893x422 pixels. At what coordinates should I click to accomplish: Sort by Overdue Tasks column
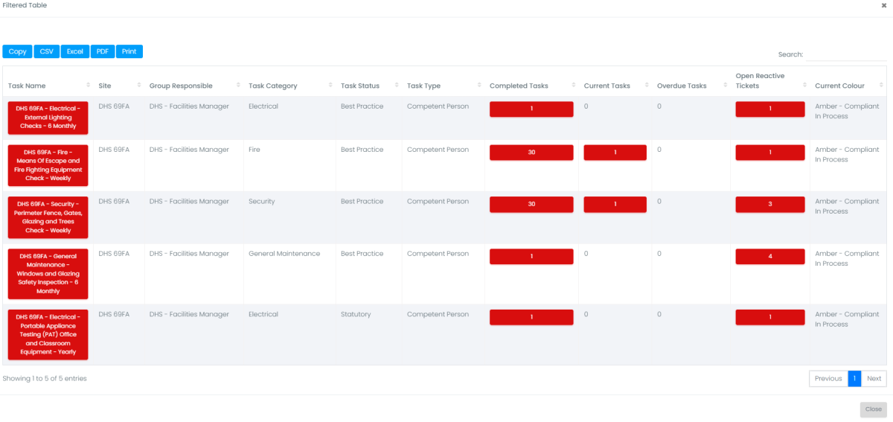pyautogui.click(x=682, y=86)
